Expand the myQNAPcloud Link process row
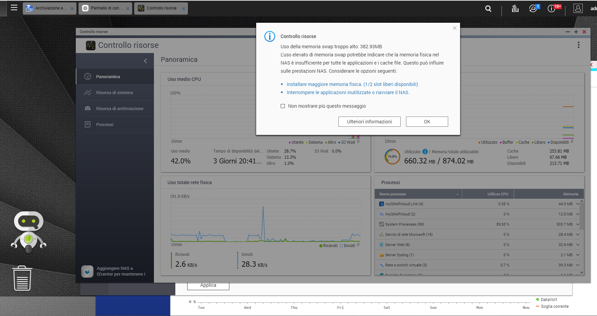Screen dimensions: 597x316 [x=577, y=204]
